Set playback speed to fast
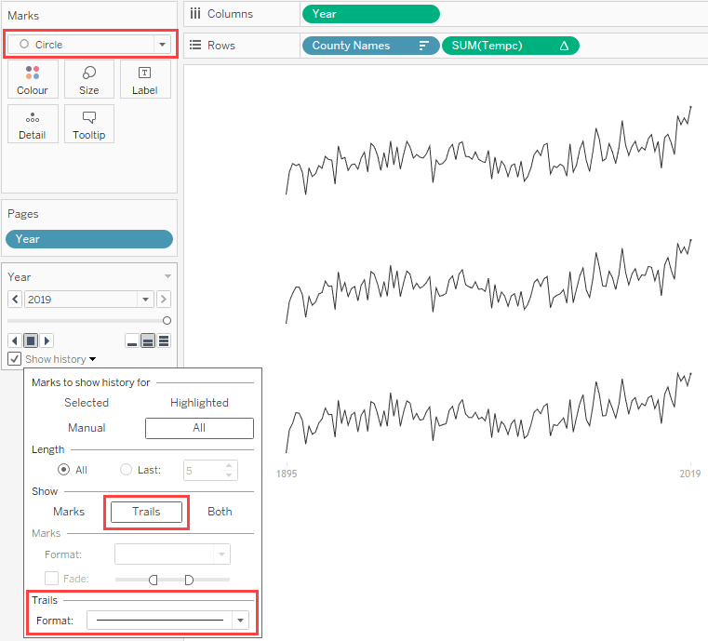This screenshot has height=641, width=708. coord(164,341)
